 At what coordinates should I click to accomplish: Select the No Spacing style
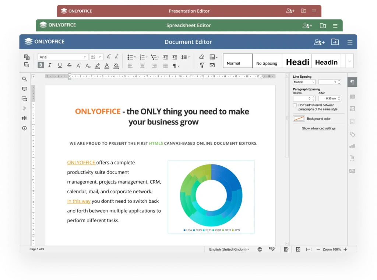(x=267, y=61)
